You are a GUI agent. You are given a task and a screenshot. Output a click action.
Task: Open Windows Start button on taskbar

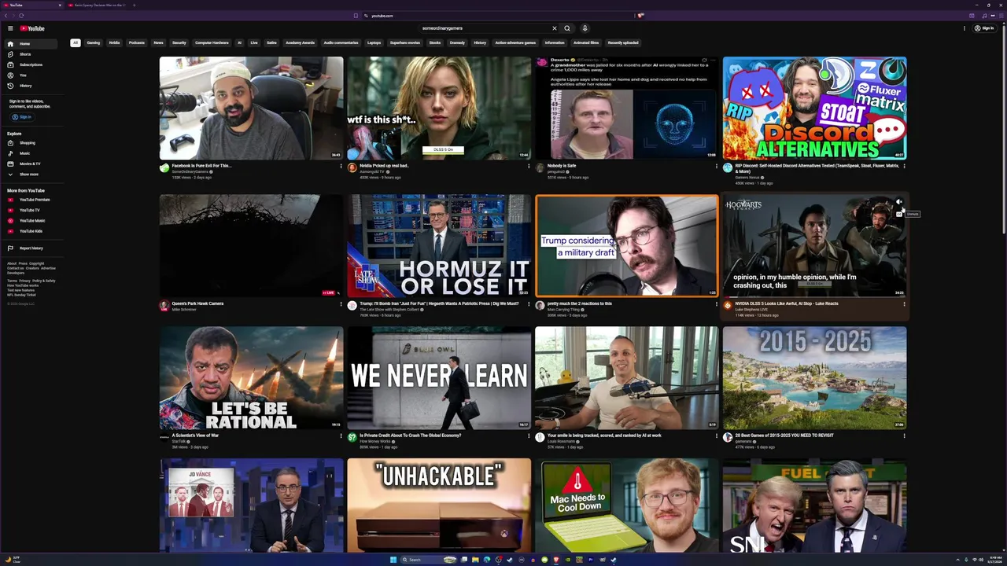(x=393, y=560)
